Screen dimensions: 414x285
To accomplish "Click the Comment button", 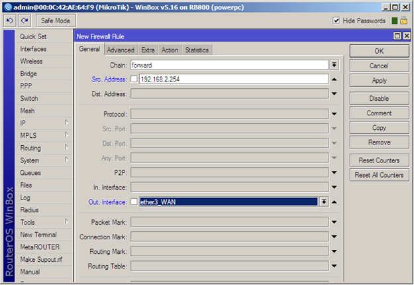I will [379, 113].
